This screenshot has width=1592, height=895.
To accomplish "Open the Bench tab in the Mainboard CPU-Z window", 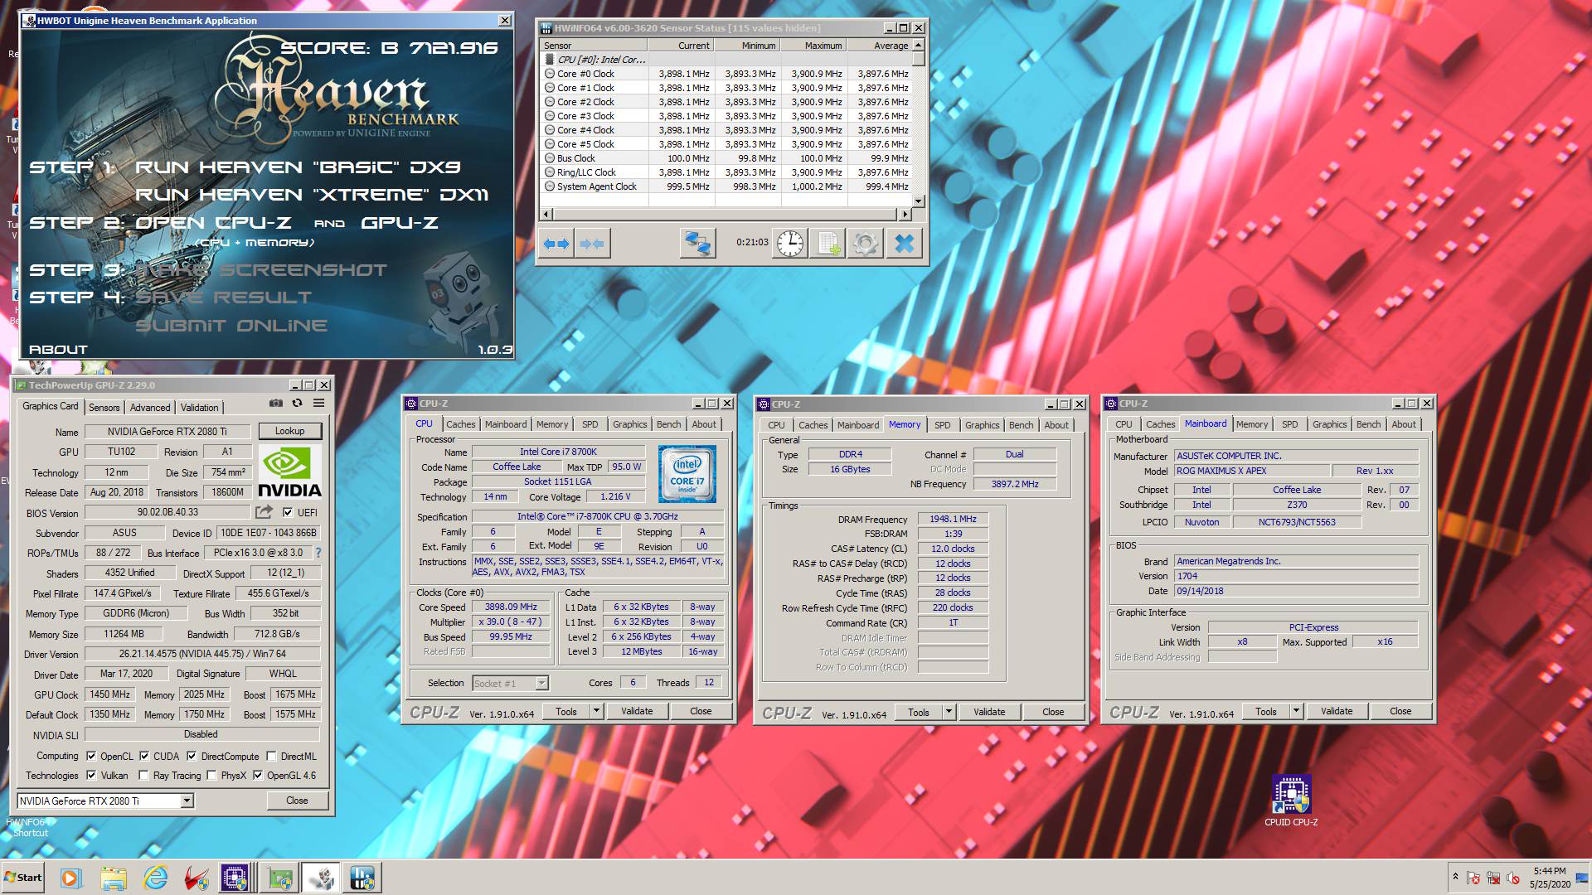I will [x=1369, y=424].
